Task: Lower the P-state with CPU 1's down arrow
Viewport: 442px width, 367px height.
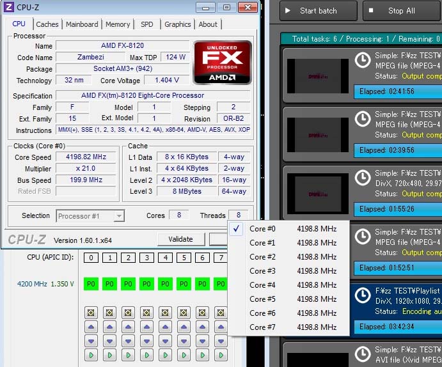Action: 109,341
